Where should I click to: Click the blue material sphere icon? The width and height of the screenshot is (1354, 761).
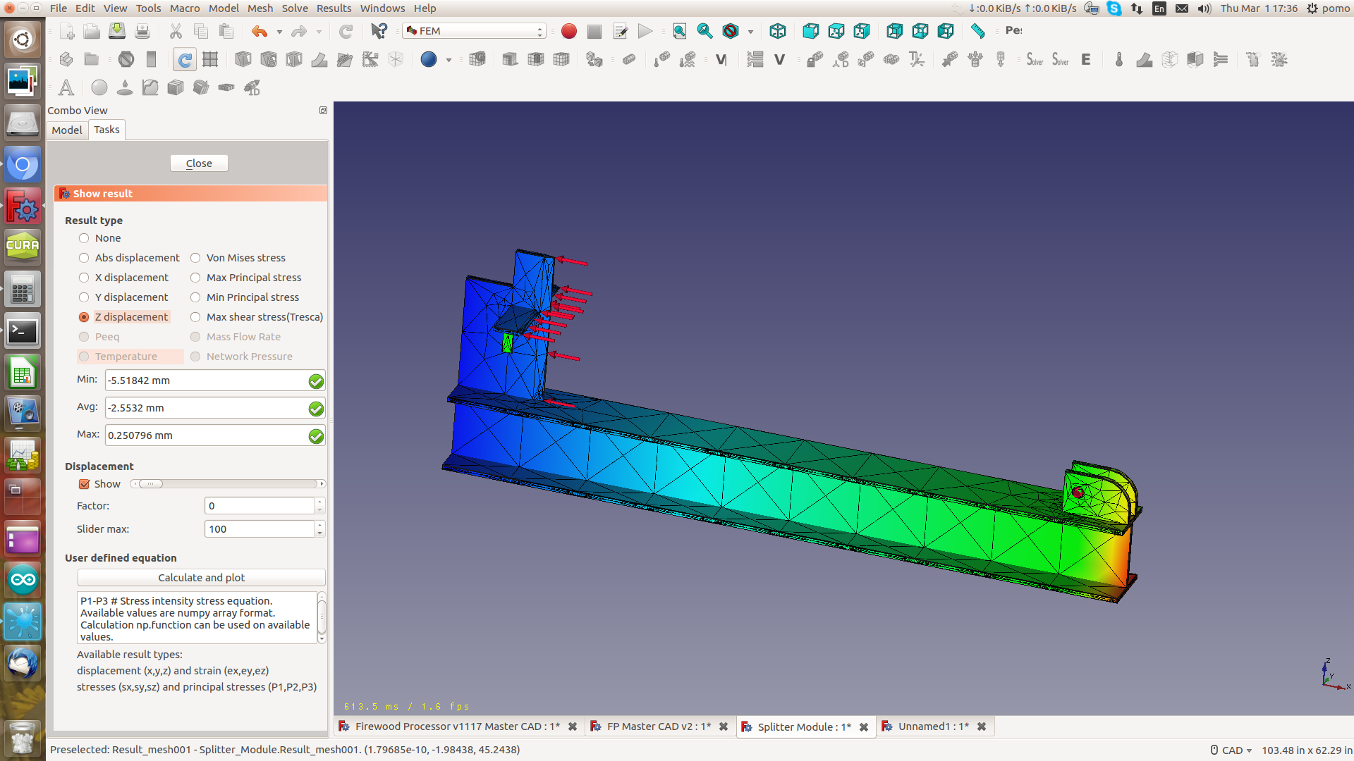coord(428,60)
